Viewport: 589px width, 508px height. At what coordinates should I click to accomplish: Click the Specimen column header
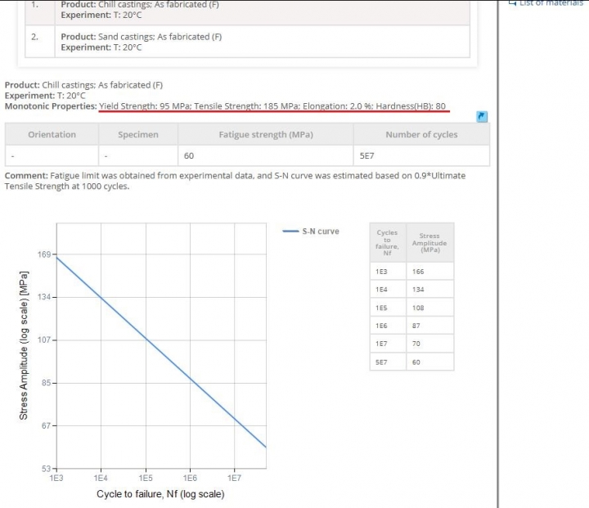138,134
